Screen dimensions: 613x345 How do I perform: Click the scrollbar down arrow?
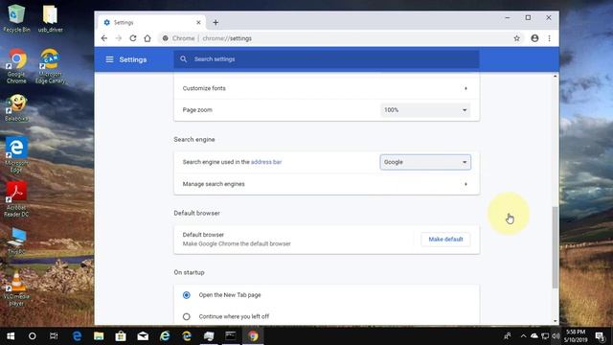556,321
